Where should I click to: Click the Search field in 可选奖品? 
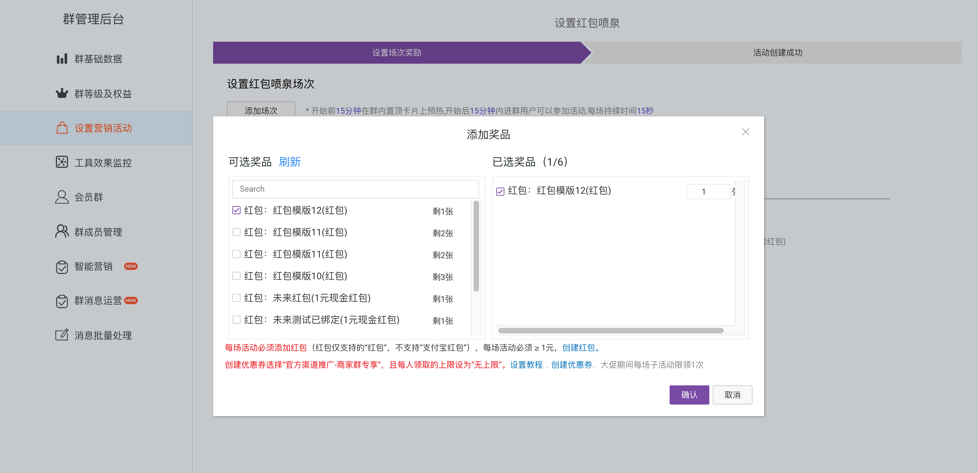(x=355, y=189)
